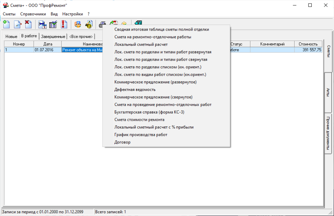
Task: Switch to the <Все прочие> tab
Action: coord(81,36)
